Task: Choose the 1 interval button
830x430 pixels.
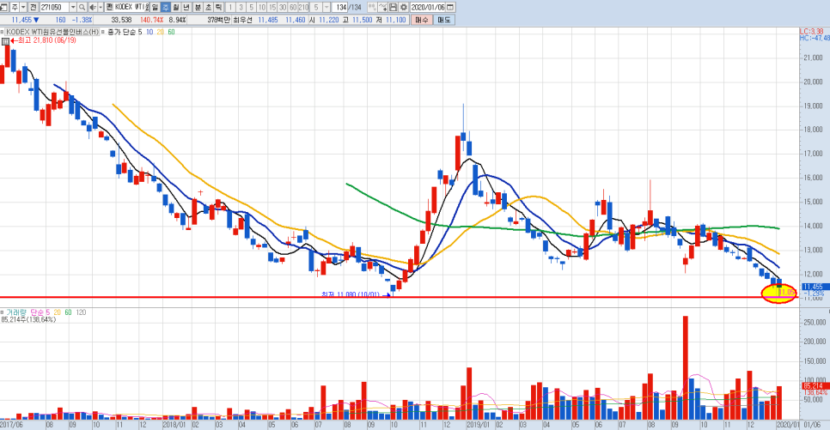Action: 231,8
